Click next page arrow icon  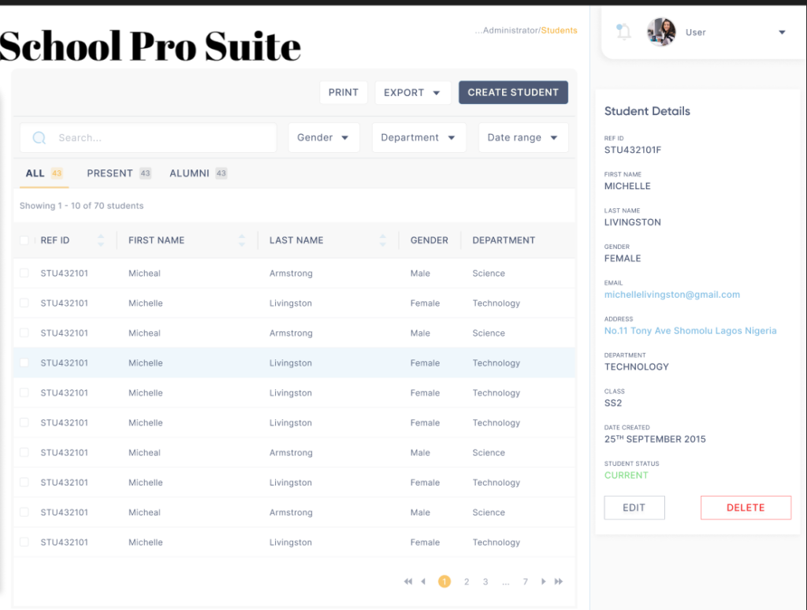543,582
